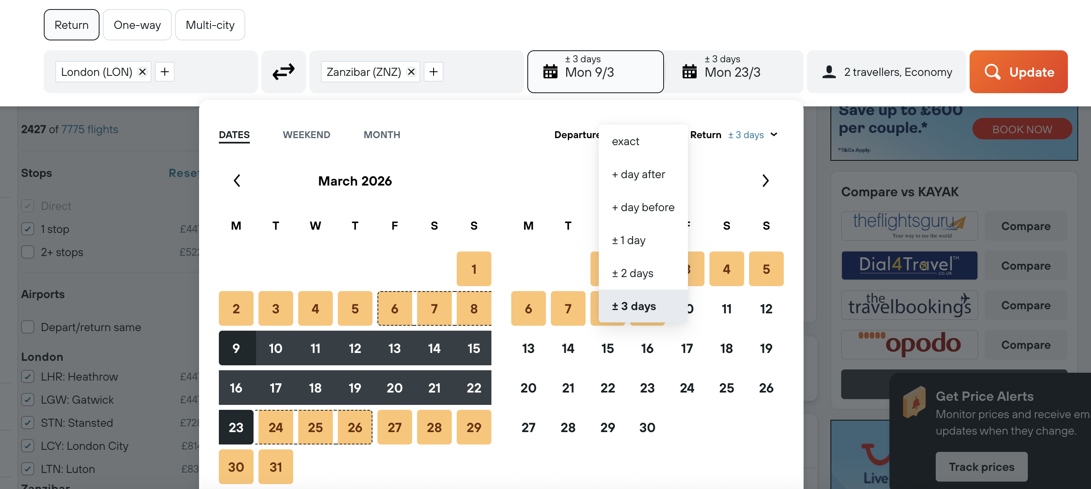Add another origin with the plus icon
Screen dimensions: 1091x489
point(165,71)
